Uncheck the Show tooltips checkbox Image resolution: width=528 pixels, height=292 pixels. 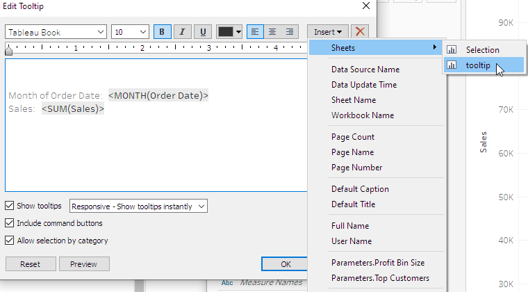coord(9,206)
